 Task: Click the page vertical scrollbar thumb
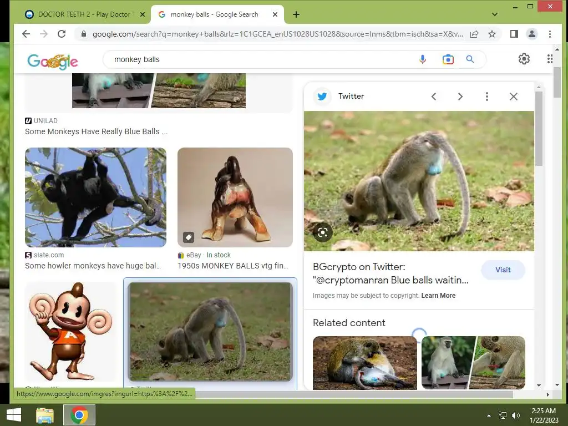coord(557,83)
